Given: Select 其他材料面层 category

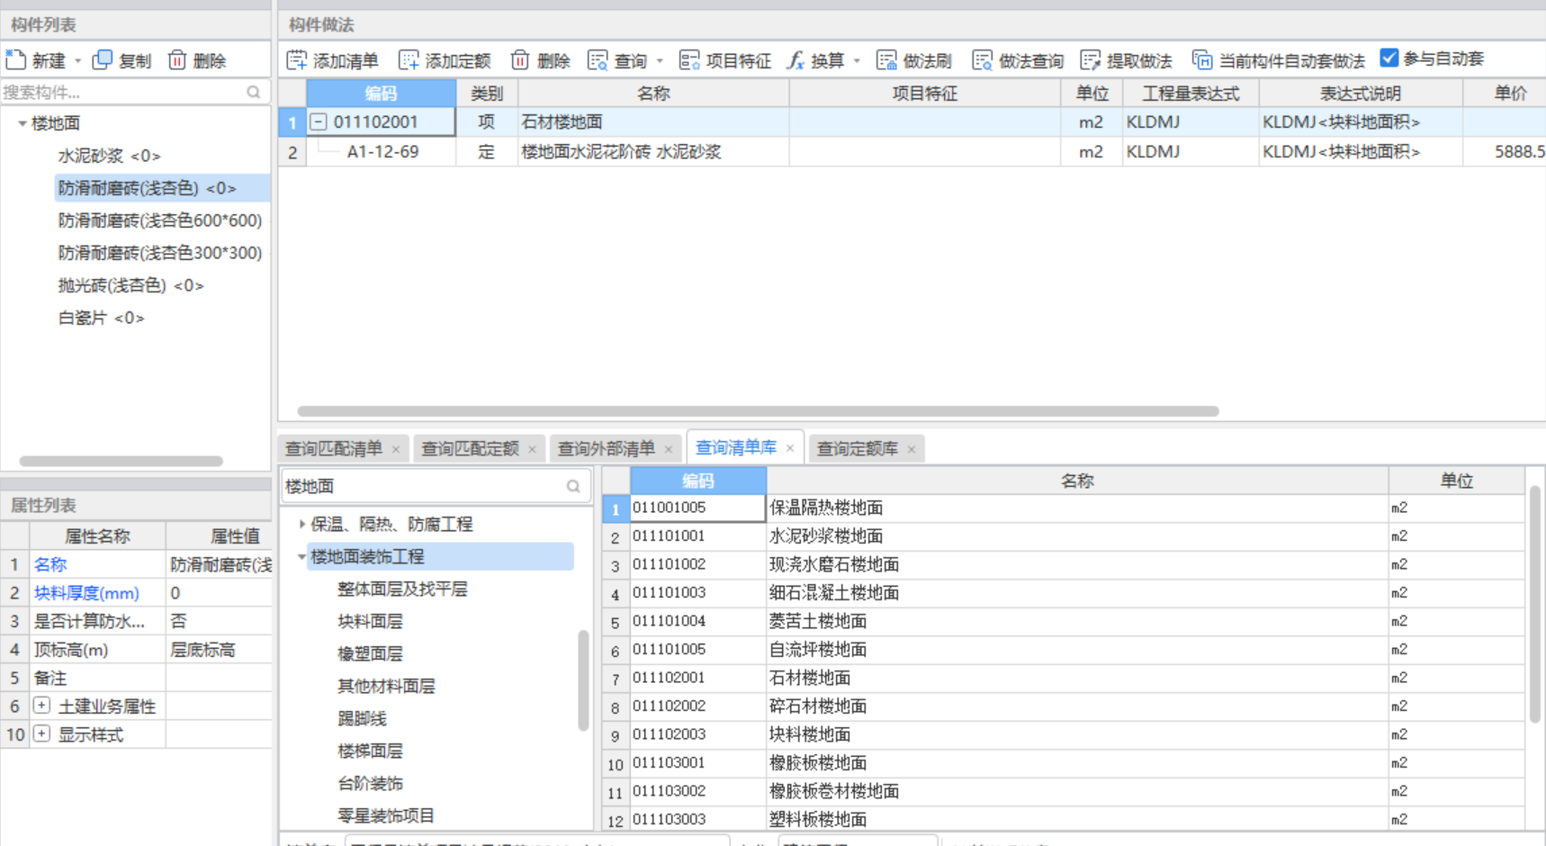Looking at the screenshot, I should [386, 686].
